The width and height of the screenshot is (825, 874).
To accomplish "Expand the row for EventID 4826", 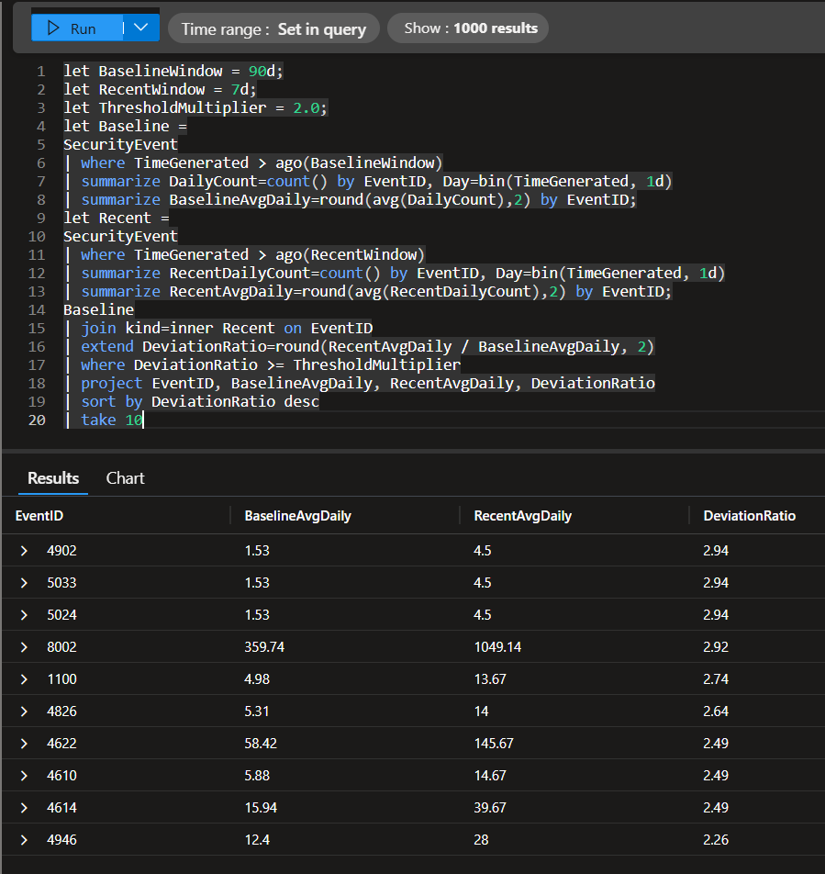I will click(x=24, y=712).
